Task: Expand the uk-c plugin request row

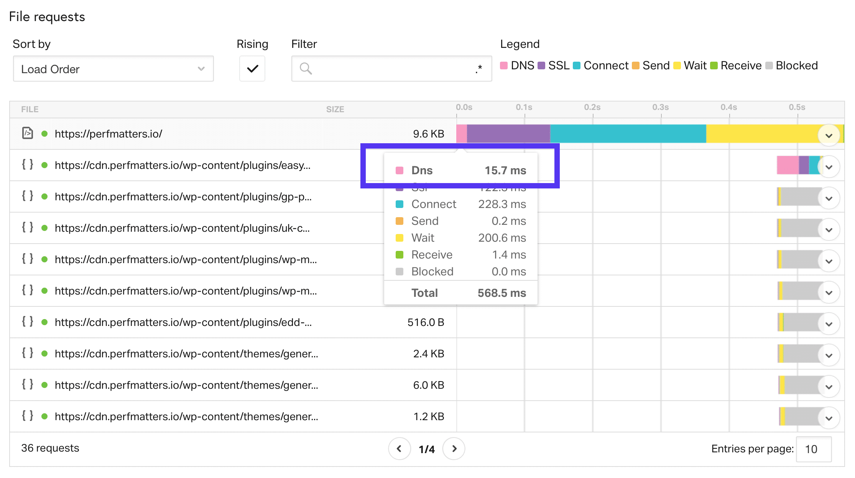Action: pos(829,229)
